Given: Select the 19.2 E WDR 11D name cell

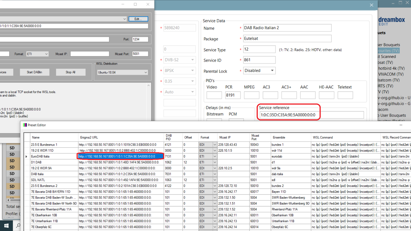Looking at the screenshot, I should click(x=54, y=150).
